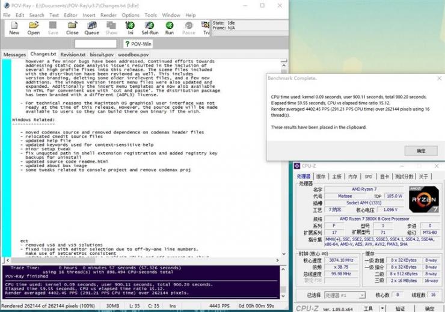Click the Tray toolbar icon

(x=206, y=28)
